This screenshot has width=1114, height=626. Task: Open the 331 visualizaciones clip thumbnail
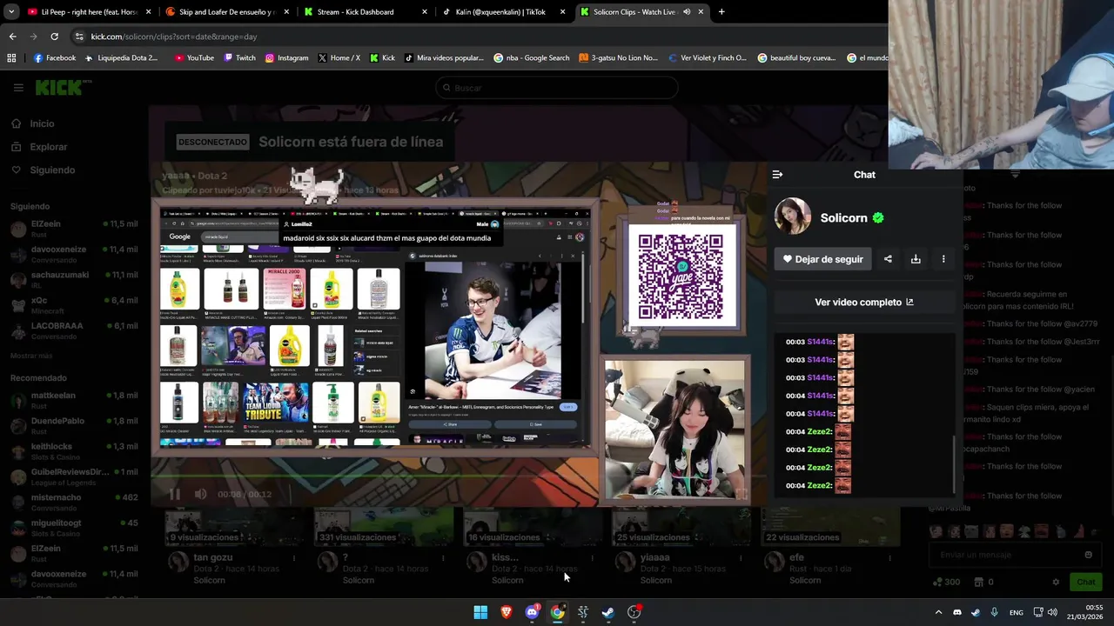(384, 528)
